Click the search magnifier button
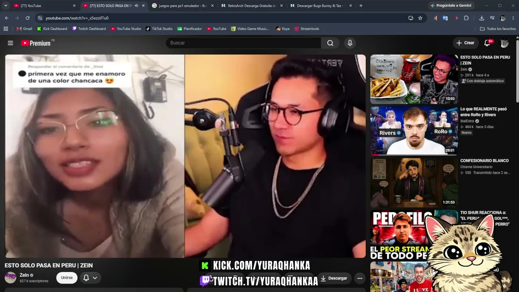The height and width of the screenshot is (292, 519). click(x=330, y=43)
